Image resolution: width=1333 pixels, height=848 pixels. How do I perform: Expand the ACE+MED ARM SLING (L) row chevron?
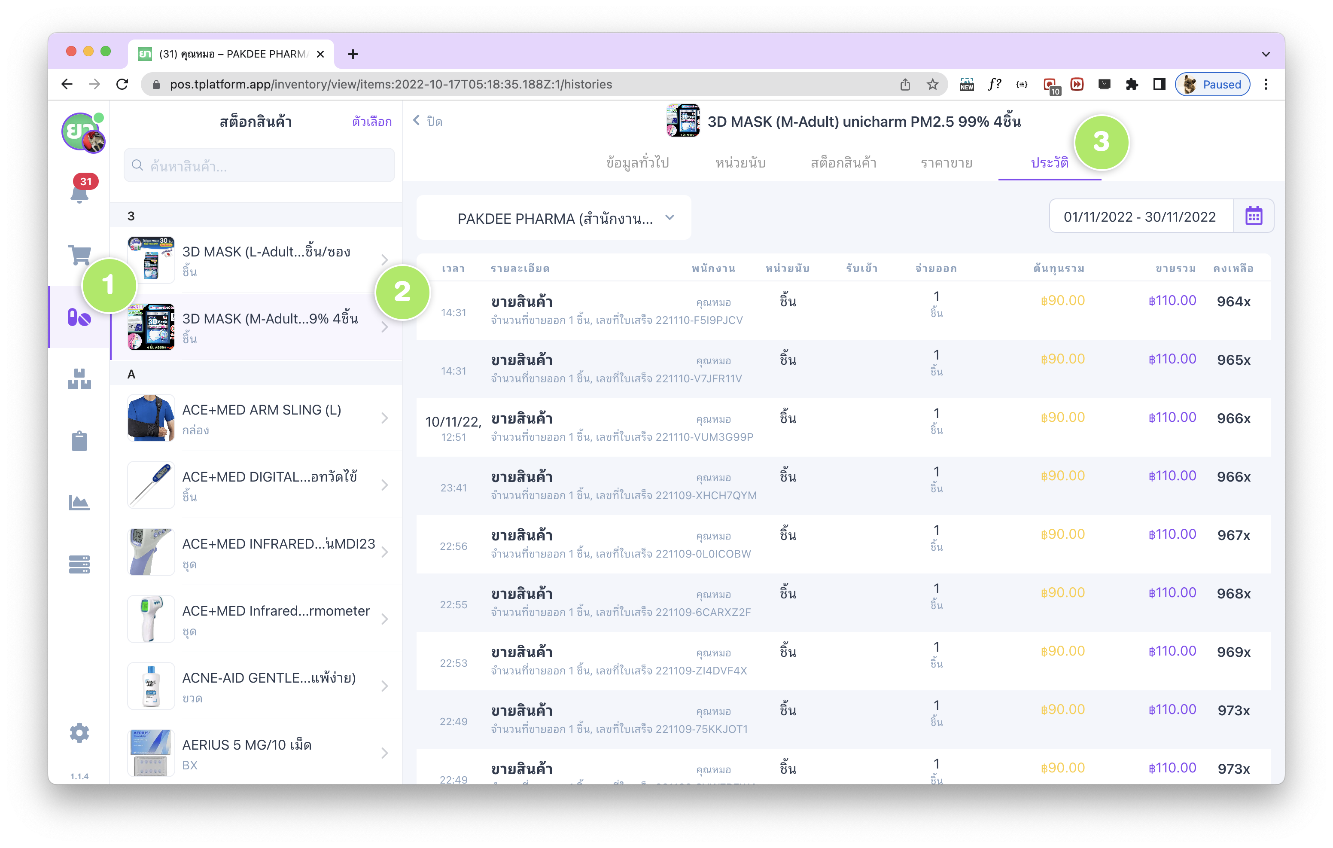click(385, 418)
